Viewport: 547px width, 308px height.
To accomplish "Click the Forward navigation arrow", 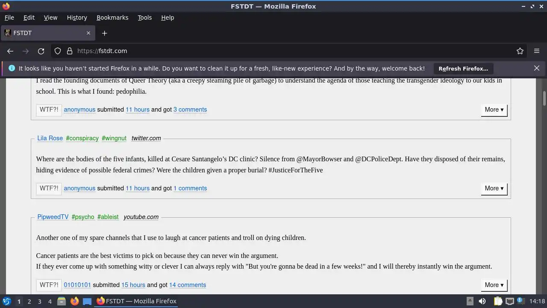I will pyautogui.click(x=26, y=51).
